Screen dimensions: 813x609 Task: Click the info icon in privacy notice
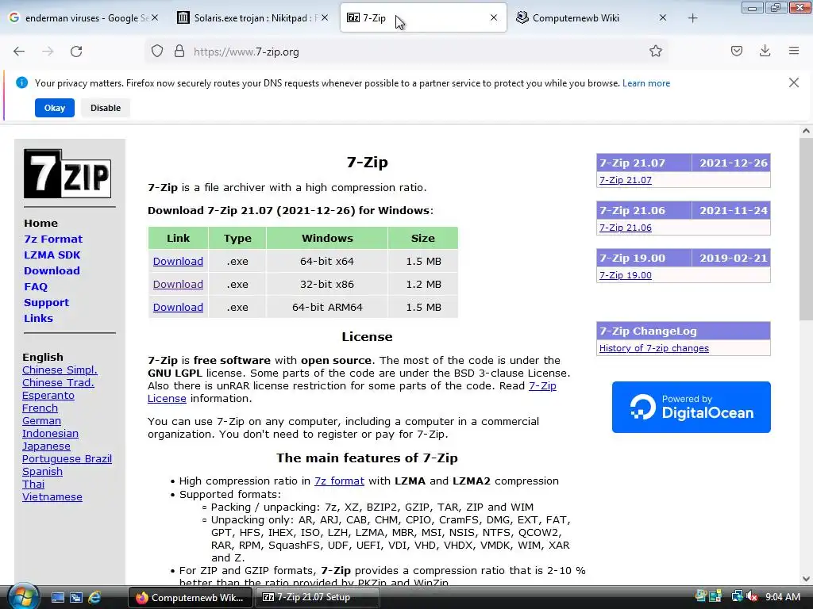click(x=21, y=82)
